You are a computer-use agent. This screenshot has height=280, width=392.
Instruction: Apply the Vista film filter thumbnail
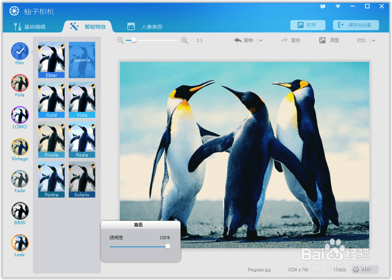tap(82, 100)
